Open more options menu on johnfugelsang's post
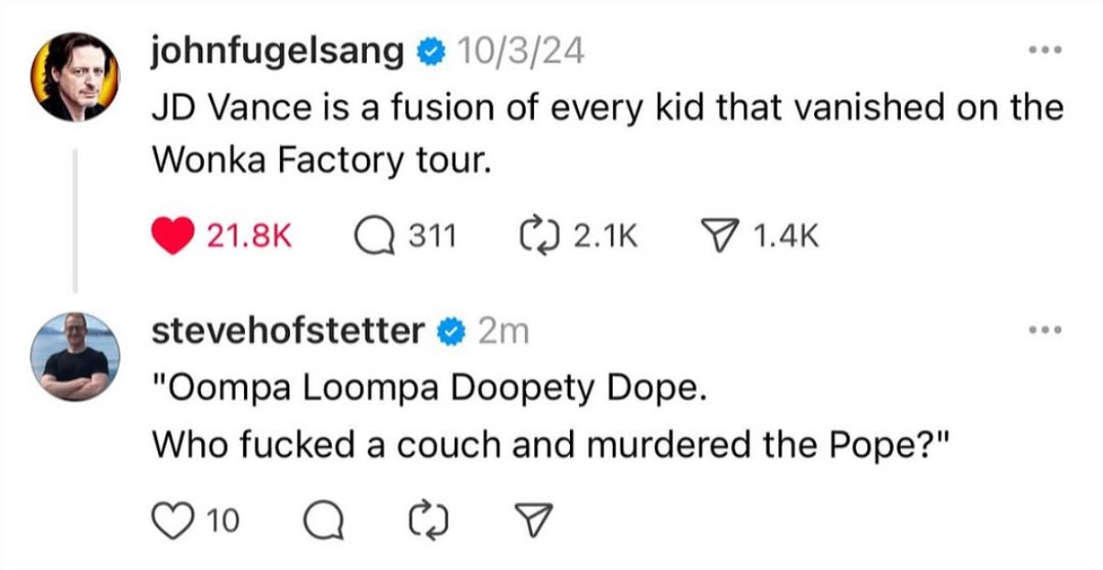Viewport: 1103px width, 570px height. (1044, 50)
